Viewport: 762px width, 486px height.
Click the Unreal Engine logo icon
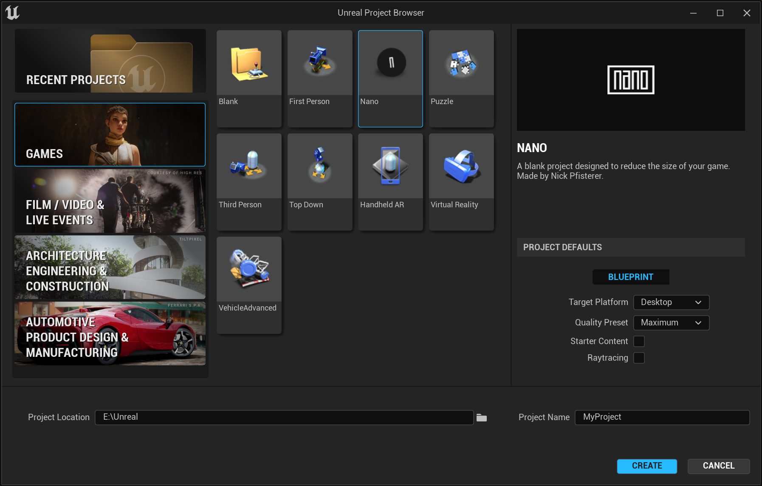[x=12, y=12]
